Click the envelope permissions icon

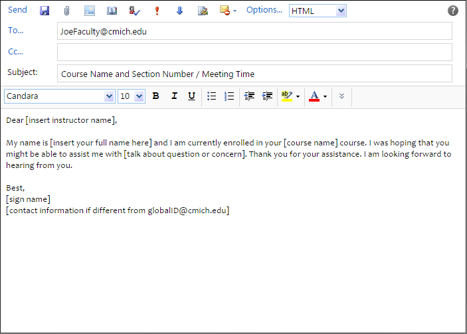(225, 11)
